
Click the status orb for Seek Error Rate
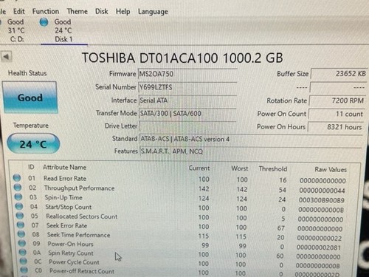(21, 225)
